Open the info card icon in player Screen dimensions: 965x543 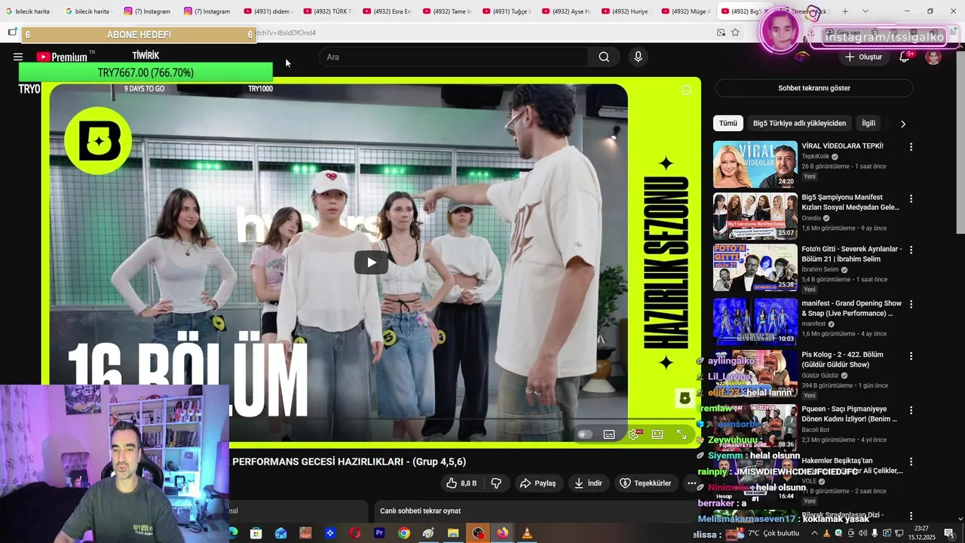[x=686, y=90]
